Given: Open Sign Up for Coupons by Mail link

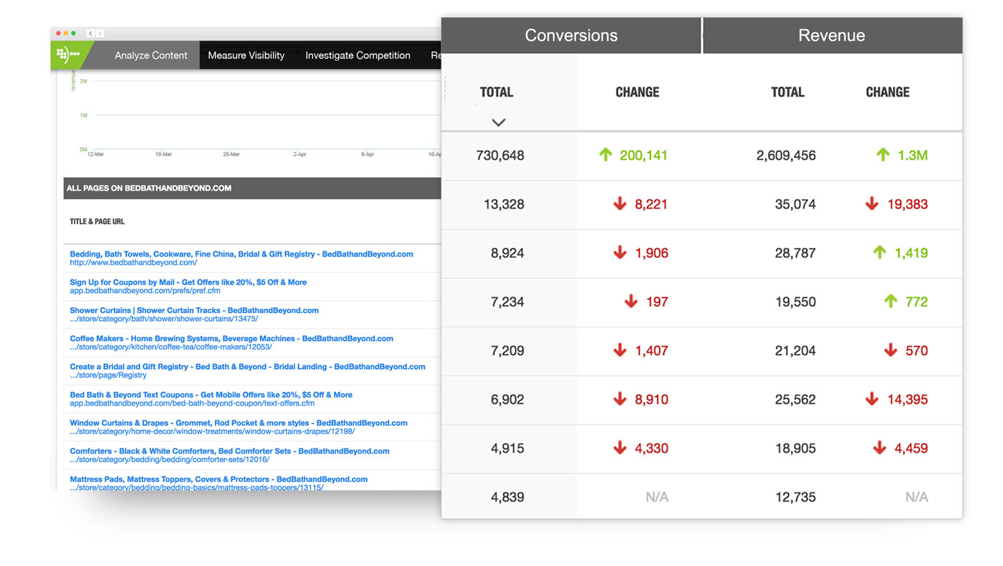Looking at the screenshot, I should pyautogui.click(x=188, y=282).
